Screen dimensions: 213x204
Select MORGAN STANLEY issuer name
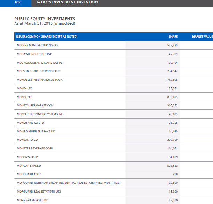[x=29, y=166]
